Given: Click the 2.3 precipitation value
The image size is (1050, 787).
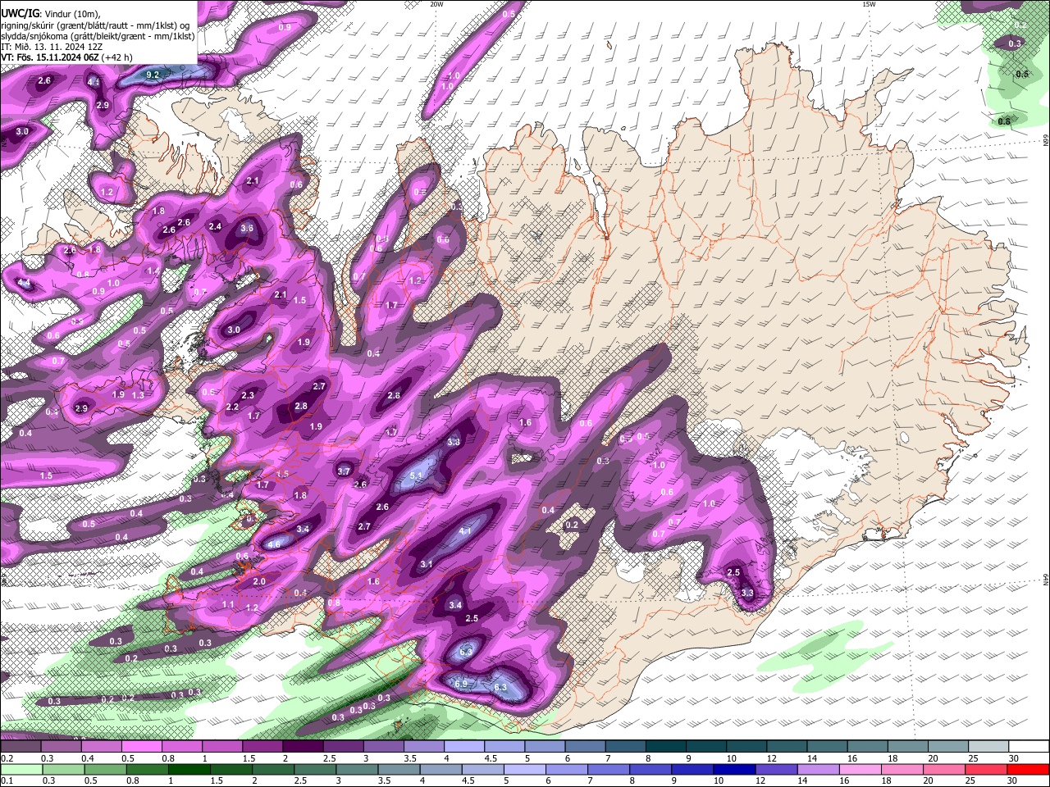Looking at the screenshot, I should click(x=248, y=395).
